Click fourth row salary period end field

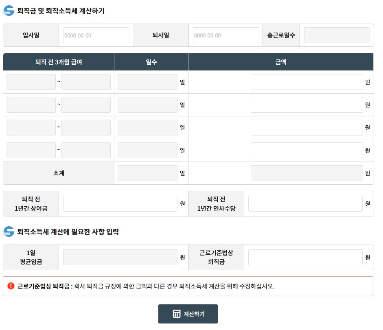pyautogui.click(x=86, y=151)
